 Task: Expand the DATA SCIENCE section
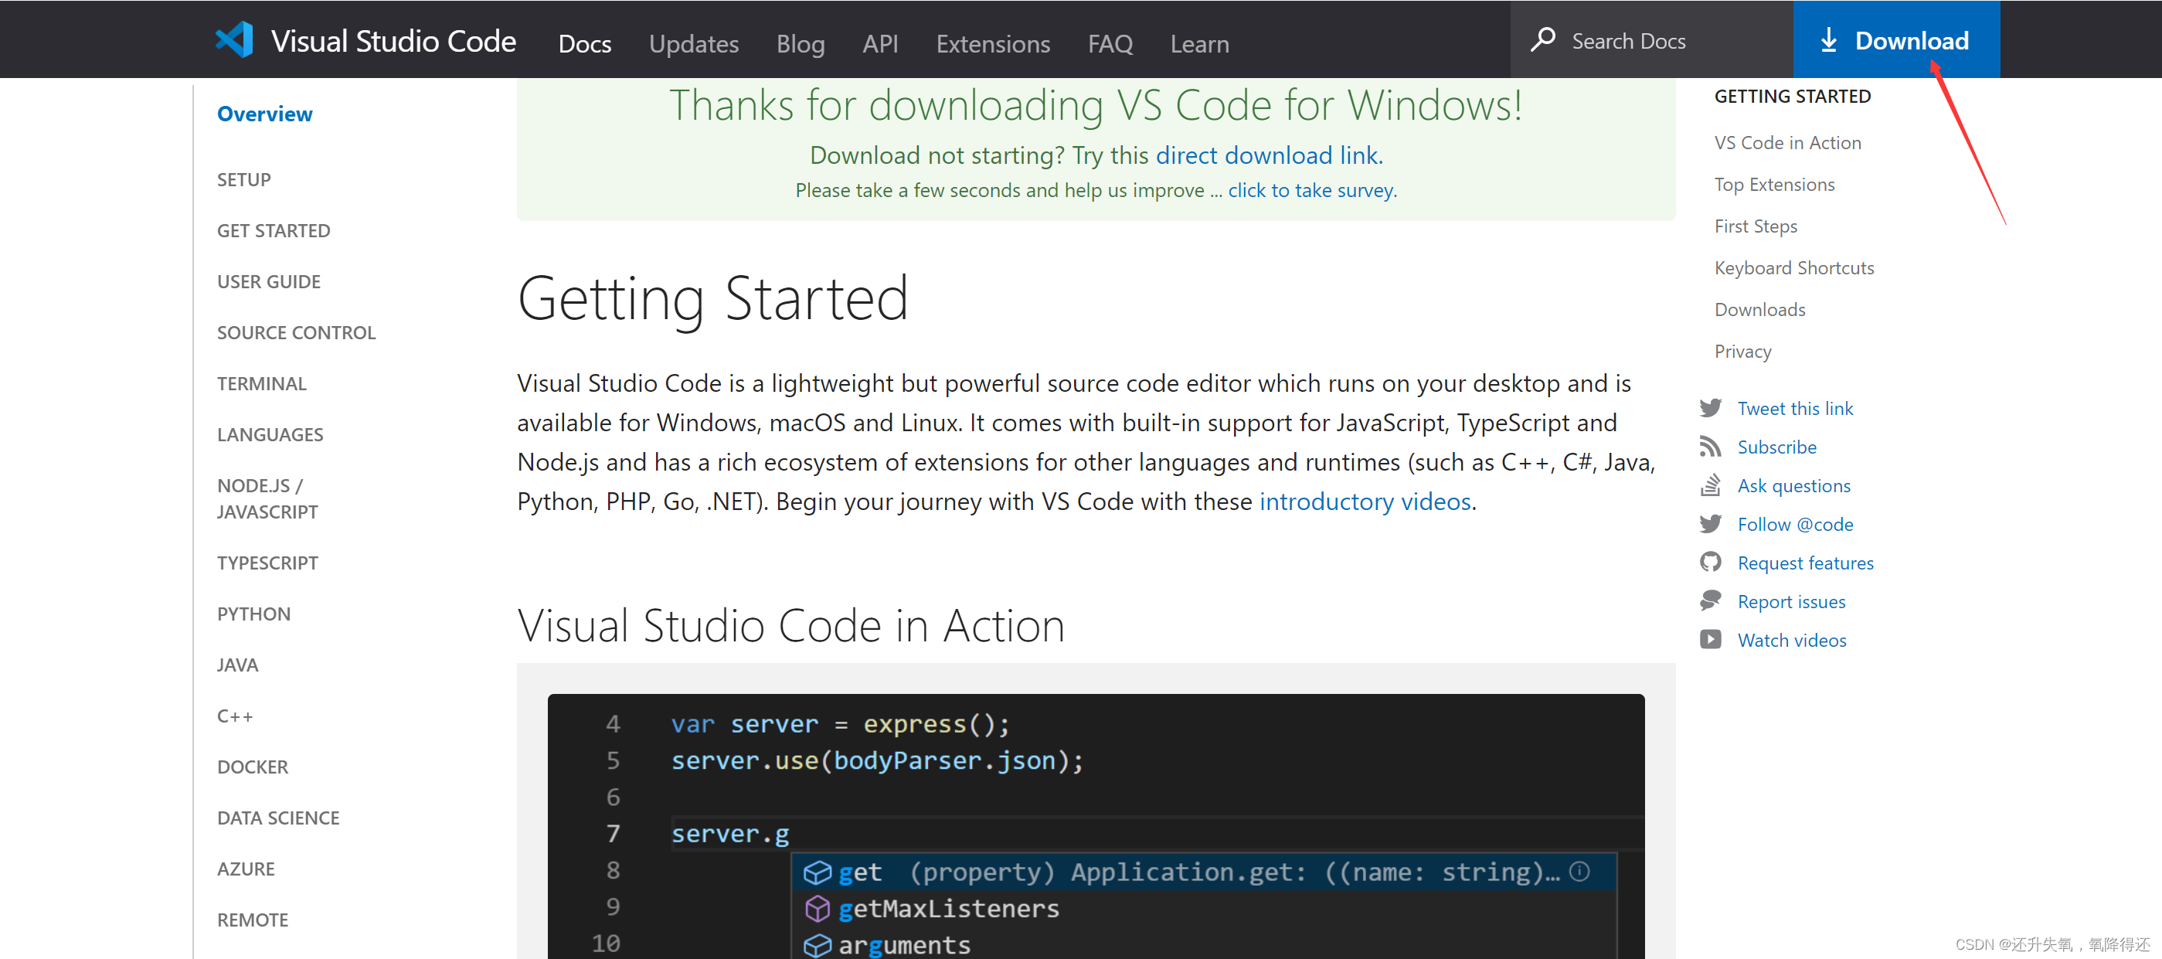tap(279, 819)
